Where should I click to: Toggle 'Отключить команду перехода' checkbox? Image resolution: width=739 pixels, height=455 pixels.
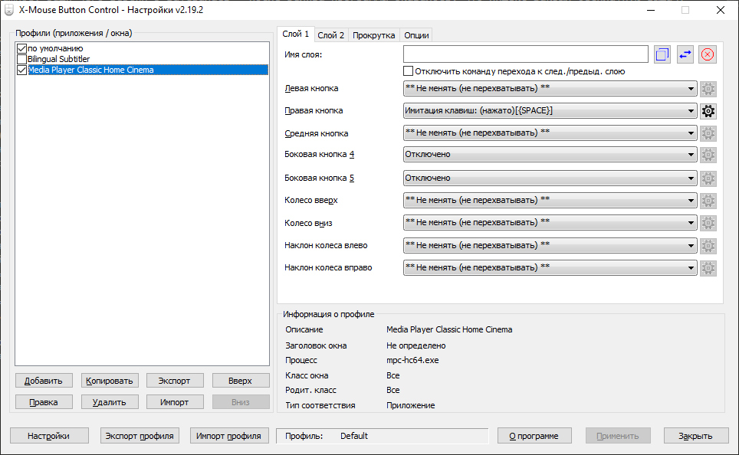click(409, 71)
